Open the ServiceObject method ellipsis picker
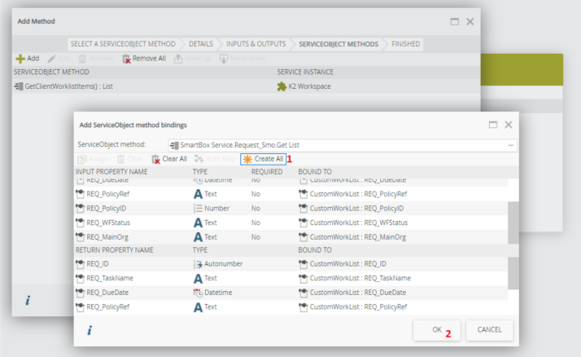The image size is (581, 357). tap(510, 144)
